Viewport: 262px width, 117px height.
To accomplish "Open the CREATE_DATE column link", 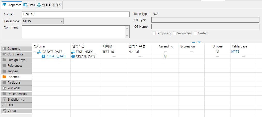I will pyautogui.click(x=57, y=56).
